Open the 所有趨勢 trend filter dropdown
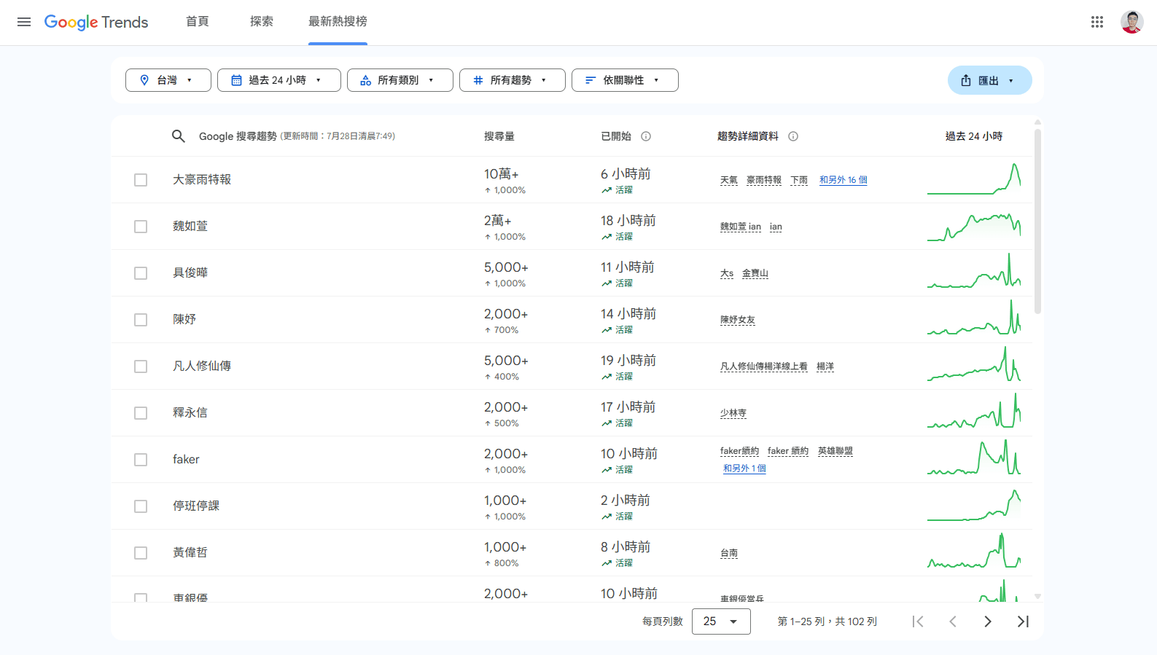 pyautogui.click(x=513, y=80)
